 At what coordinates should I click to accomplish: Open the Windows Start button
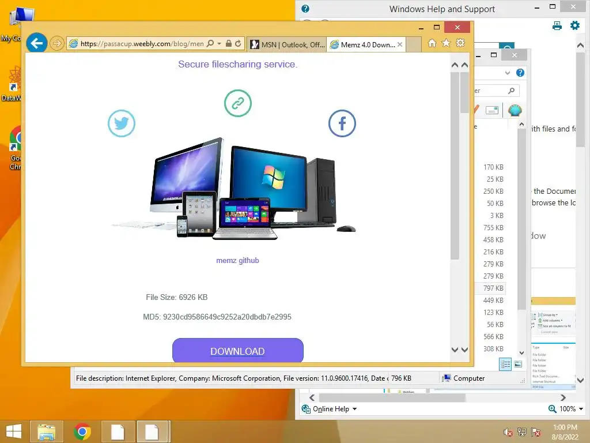[14, 431]
